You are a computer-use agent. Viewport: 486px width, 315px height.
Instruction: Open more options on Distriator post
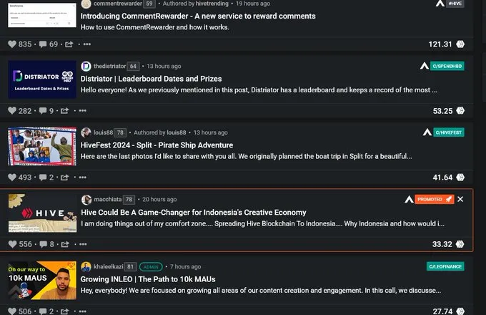tap(82, 110)
